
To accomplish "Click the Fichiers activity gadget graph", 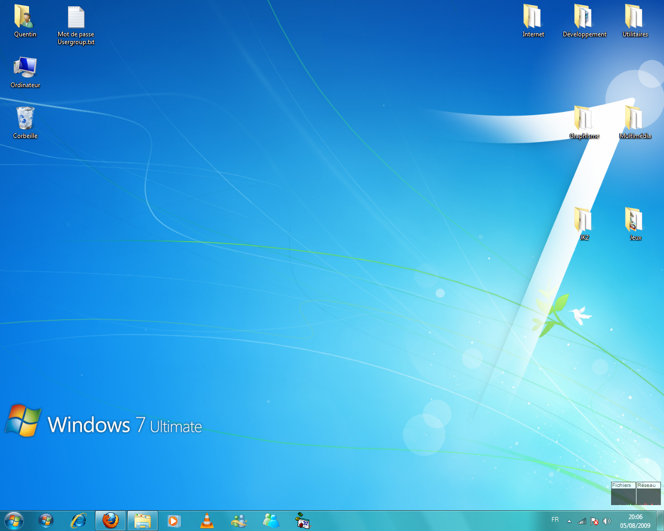I will point(623,494).
